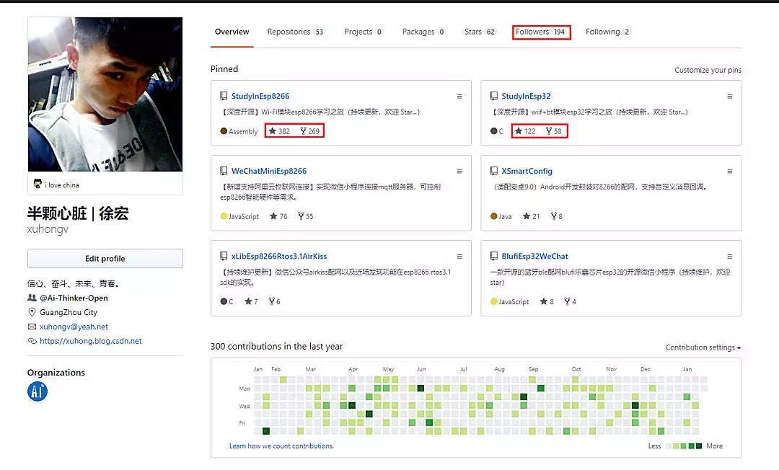Open the xuhongv@yeah.net email link
The width and height of the screenshot is (779, 470).
point(74,327)
